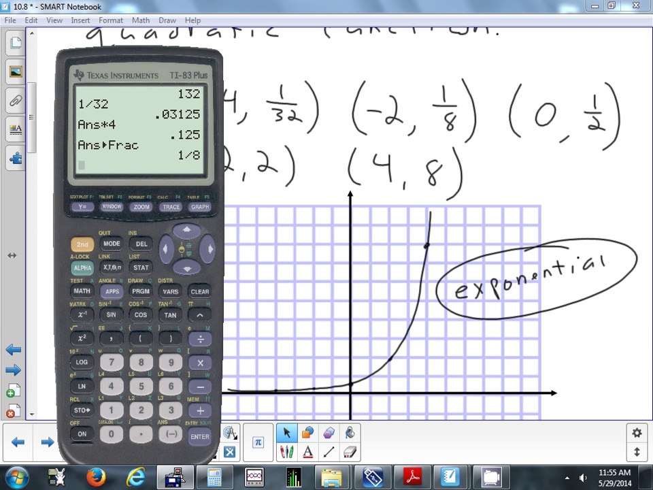Tap the calculator STO key
The height and width of the screenshot is (490, 653).
[x=82, y=410]
